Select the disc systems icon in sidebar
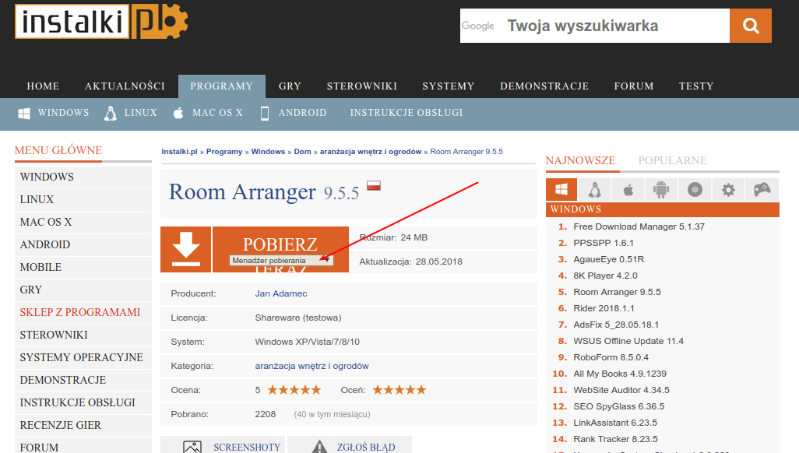Image resolution: width=799 pixels, height=453 pixels. pyautogui.click(x=695, y=190)
